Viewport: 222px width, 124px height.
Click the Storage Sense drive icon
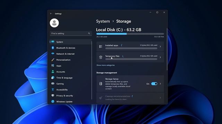[x=101, y=84]
